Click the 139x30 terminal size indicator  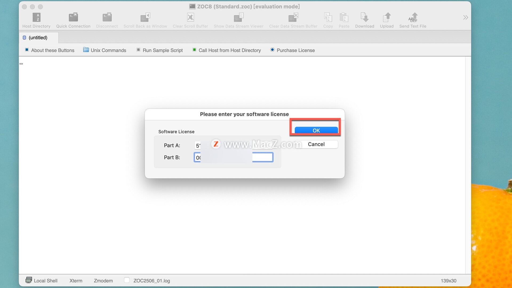pyautogui.click(x=448, y=281)
